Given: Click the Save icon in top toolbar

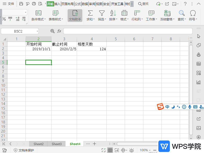Looking at the screenshot, I should click(x=21, y=4).
